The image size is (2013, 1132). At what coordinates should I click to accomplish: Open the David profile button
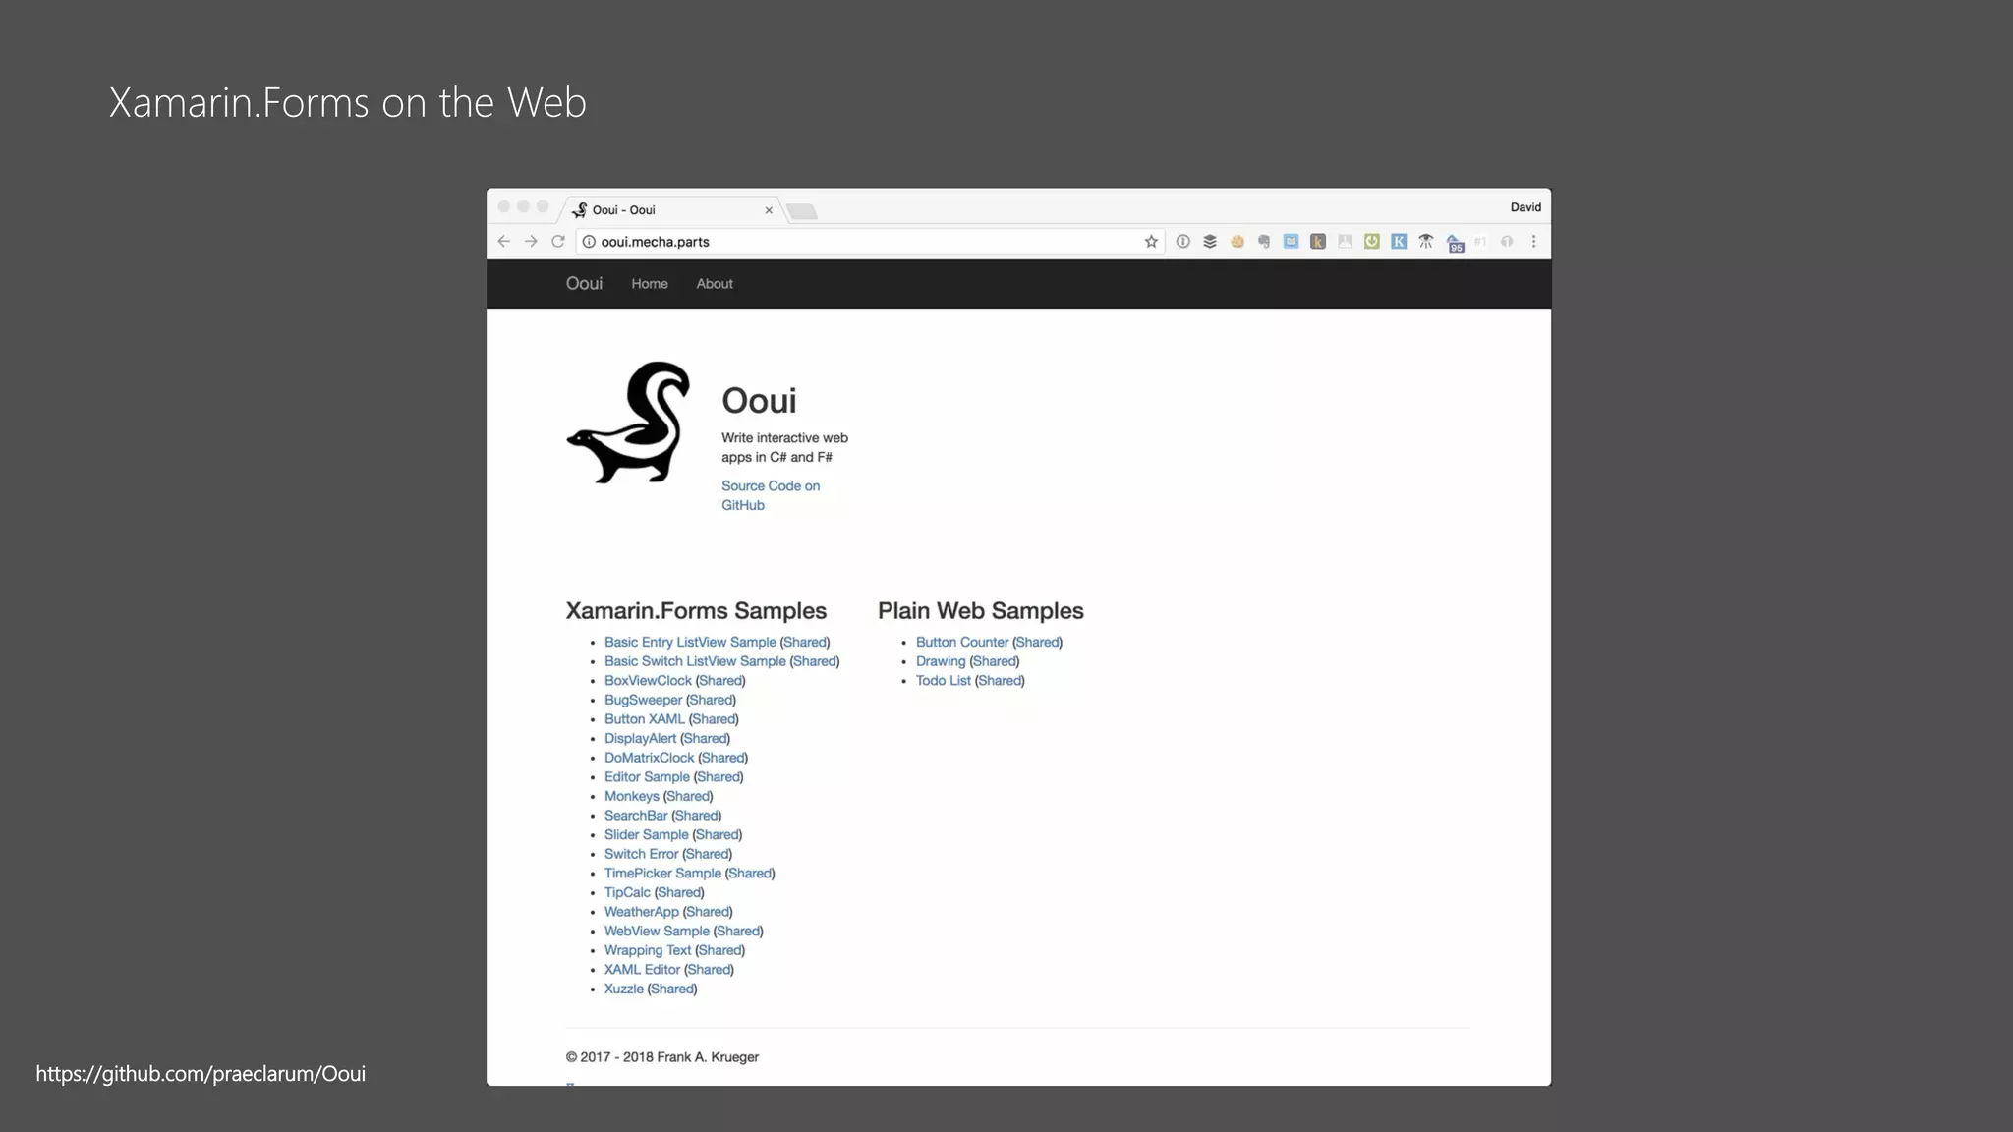(1525, 207)
